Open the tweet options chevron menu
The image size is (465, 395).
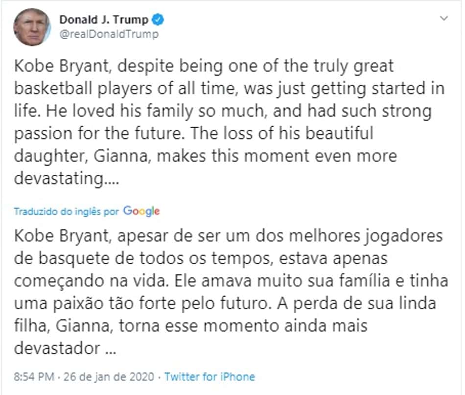(x=443, y=19)
